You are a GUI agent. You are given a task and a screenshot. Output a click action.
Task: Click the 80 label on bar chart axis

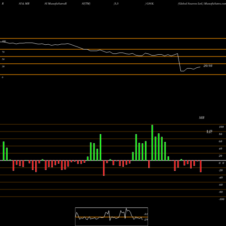click(x=220, y=134)
